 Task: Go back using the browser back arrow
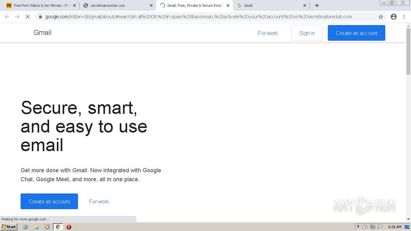coord(7,17)
